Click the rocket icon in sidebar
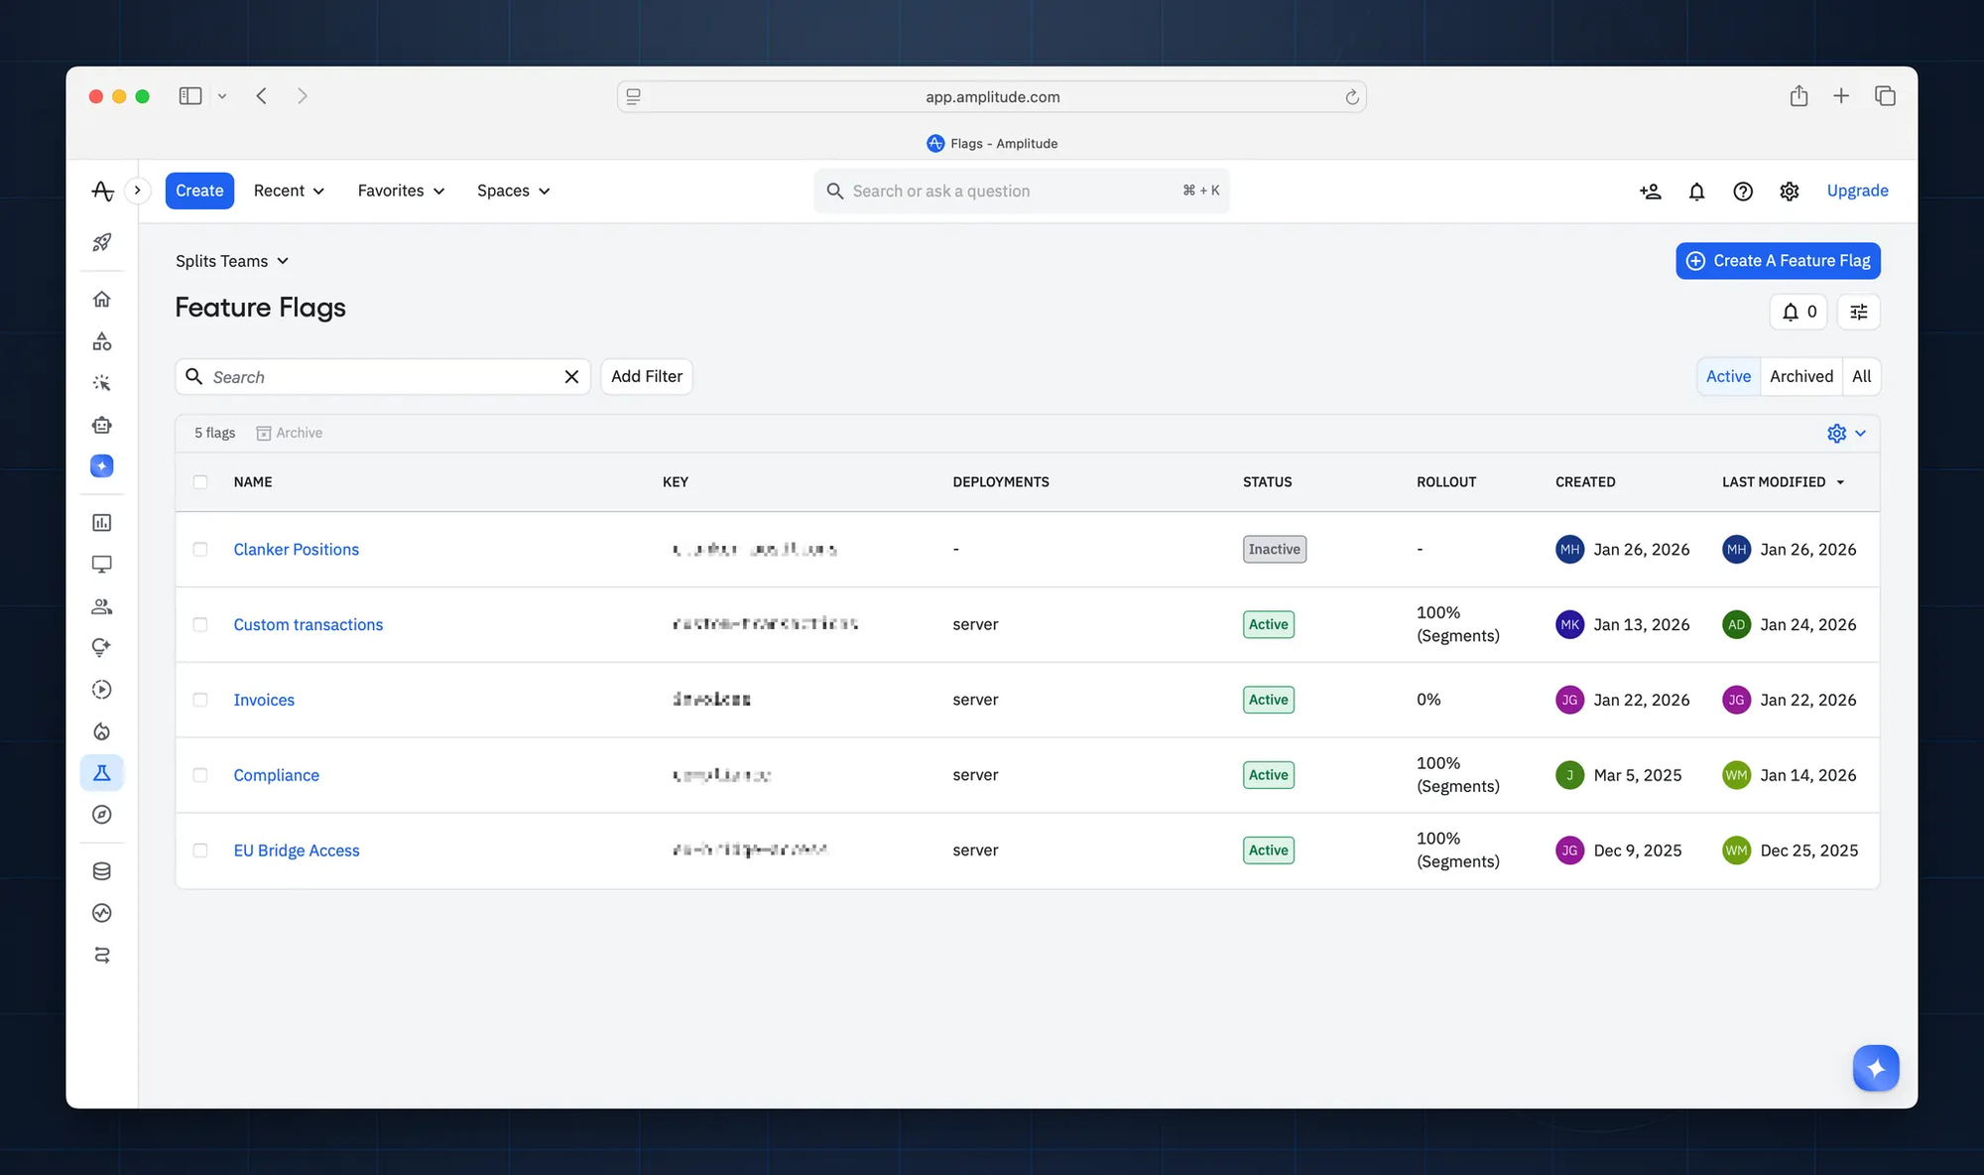Image resolution: width=1984 pixels, height=1175 pixels. (101, 242)
